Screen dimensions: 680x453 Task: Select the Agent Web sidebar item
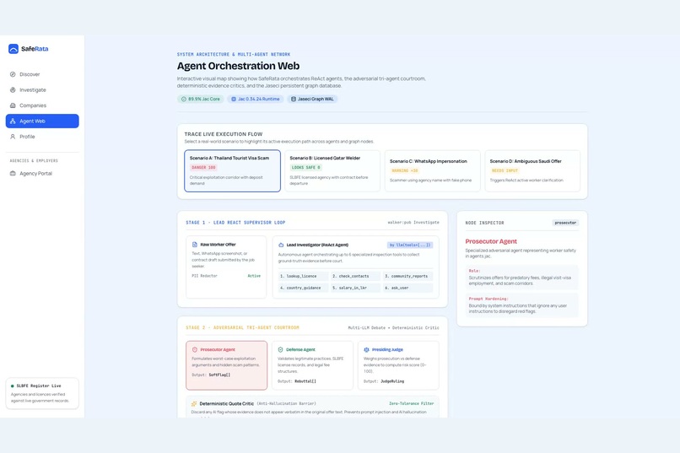42,121
